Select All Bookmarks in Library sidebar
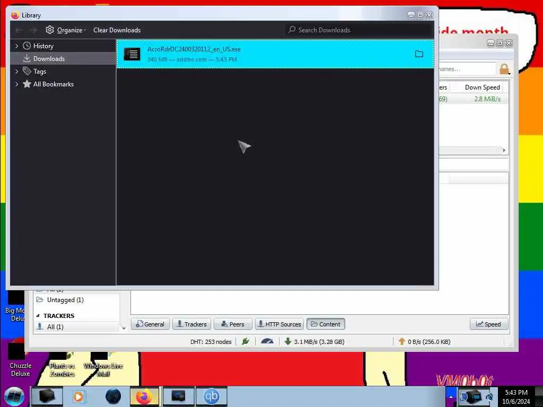Viewport: 543px width, 407px height. click(54, 84)
